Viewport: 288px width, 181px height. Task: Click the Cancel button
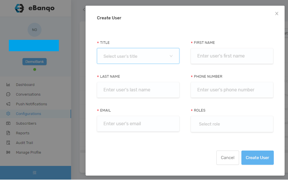point(227,158)
